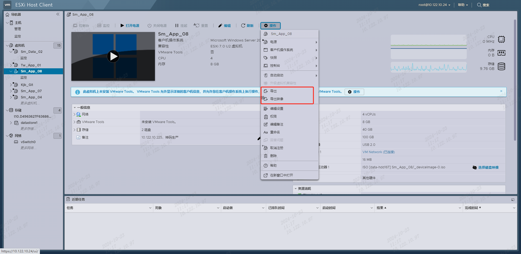Click the 打开电源 power on button
Viewport: 521px width, 254px height.
click(x=130, y=25)
